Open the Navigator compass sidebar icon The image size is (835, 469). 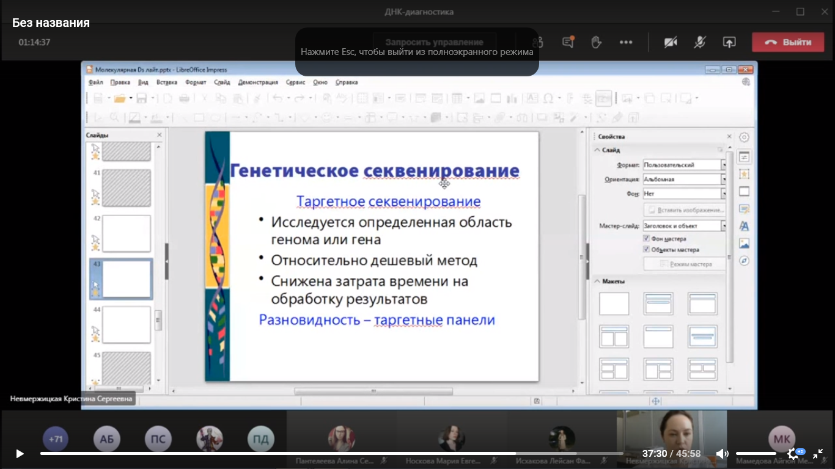tap(744, 261)
